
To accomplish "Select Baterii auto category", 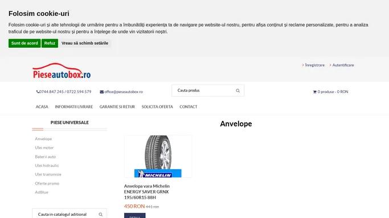I will [46, 157].
